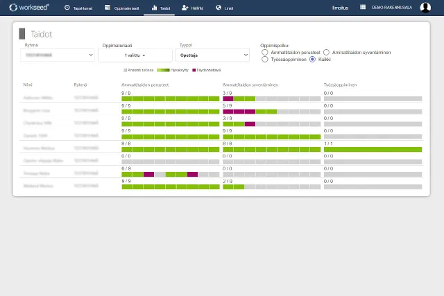Select the Työssäoppiminen radio button
The width and height of the screenshot is (444, 296).
[x=265, y=60]
